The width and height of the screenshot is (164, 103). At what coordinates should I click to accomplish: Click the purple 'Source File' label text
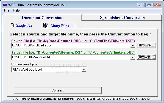coord(73,41)
